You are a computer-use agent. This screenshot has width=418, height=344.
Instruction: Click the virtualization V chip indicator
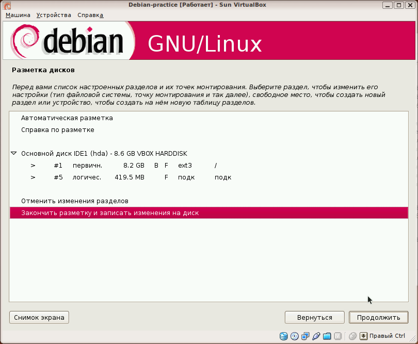click(x=338, y=336)
